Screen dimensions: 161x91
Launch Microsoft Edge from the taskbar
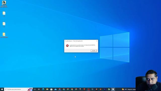[x=43, y=89]
